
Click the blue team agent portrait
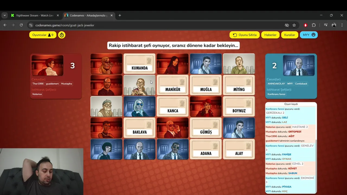pos(299,66)
